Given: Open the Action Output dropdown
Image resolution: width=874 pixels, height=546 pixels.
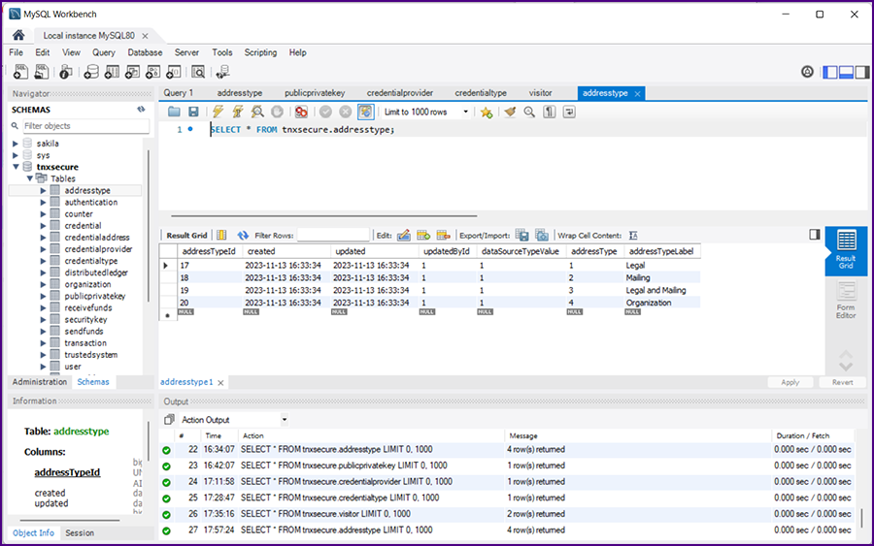Looking at the screenshot, I should click(x=234, y=420).
